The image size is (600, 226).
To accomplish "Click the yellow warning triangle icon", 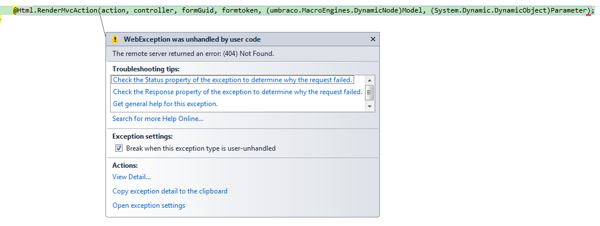I will tap(115, 39).
